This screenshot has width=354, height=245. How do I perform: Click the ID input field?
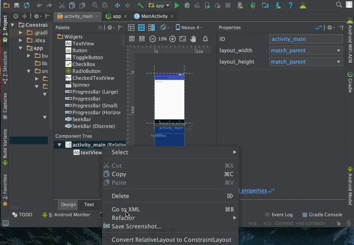(306, 39)
